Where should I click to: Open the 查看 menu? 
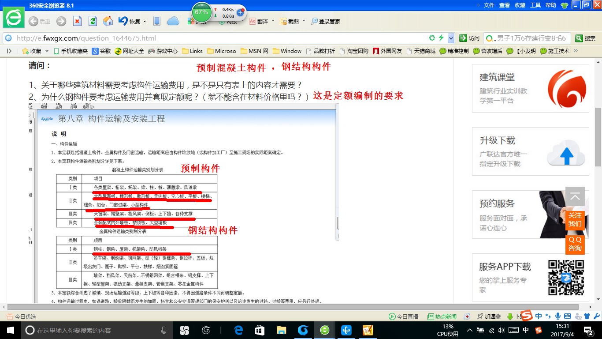click(x=505, y=5)
